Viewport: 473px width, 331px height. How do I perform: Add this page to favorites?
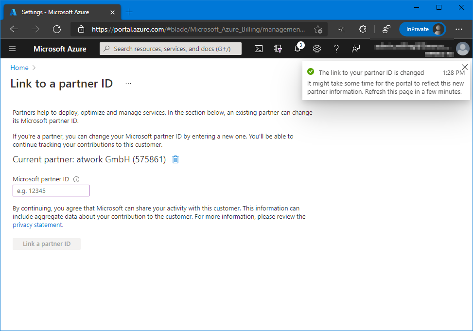pos(318,29)
